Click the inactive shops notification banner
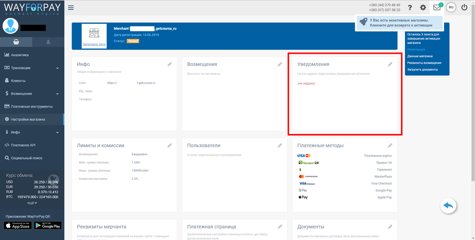Viewport: 475px width, 240px height. point(399,23)
